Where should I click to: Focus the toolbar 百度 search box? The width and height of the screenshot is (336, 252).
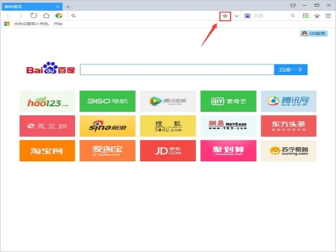click(x=271, y=16)
